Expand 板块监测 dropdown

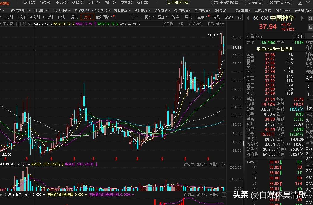pos(62,11)
